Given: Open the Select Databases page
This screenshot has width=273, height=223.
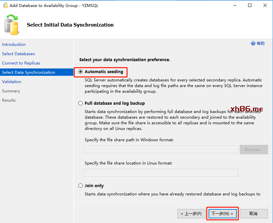Looking at the screenshot, I should 18,54.
